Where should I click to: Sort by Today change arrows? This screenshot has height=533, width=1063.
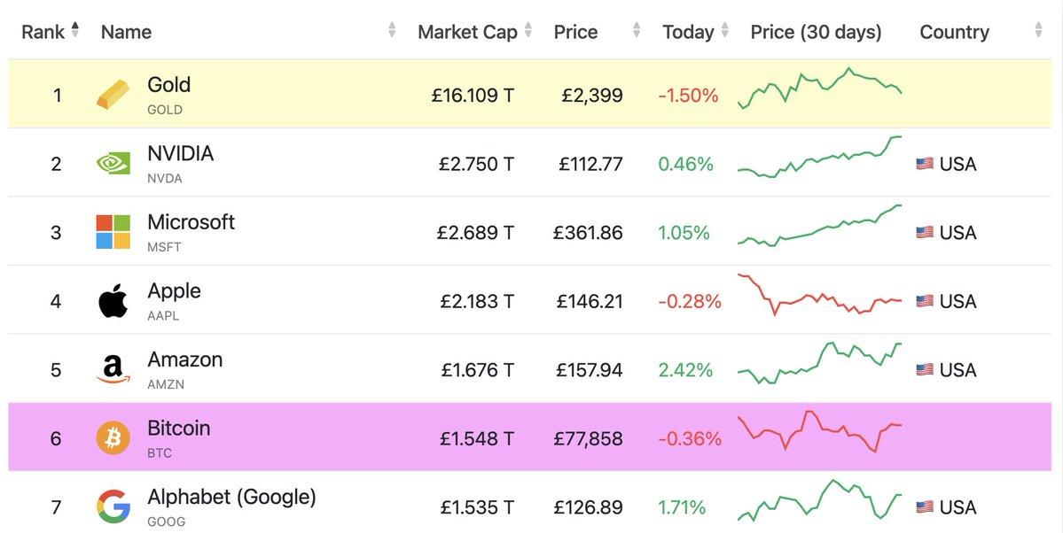(x=725, y=31)
